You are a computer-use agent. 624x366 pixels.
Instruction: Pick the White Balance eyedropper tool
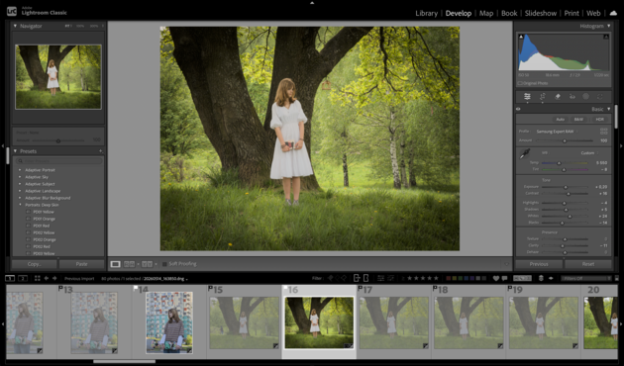[x=525, y=153]
